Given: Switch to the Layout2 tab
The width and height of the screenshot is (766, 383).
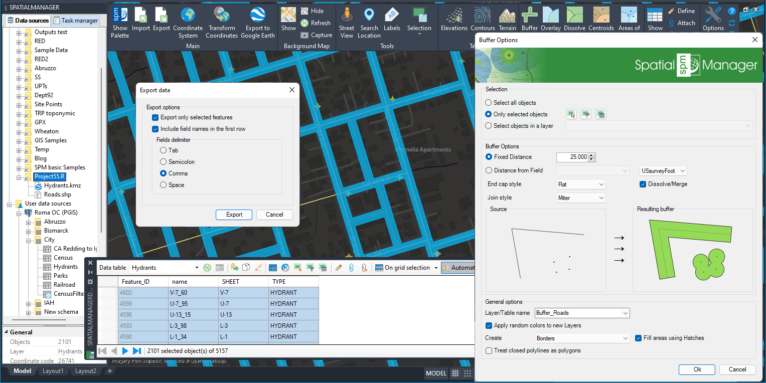Looking at the screenshot, I should coord(86,371).
